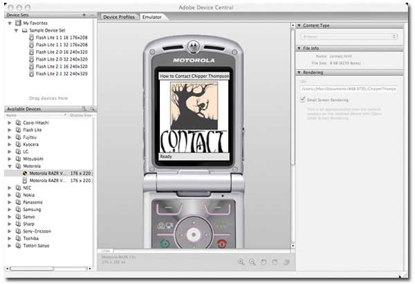Image resolution: width=415 pixels, height=284 pixels.
Task: Rotate the emulator device counterclockwise
Action: click(x=264, y=262)
